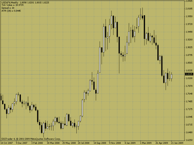Image resolution: width=194 pixels, height=145 pixels.
Task: Select the latest white candle at chart's right end
Action: click(172, 76)
